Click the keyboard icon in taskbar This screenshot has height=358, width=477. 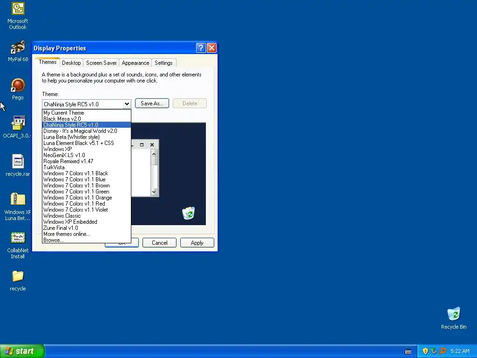pos(408,351)
